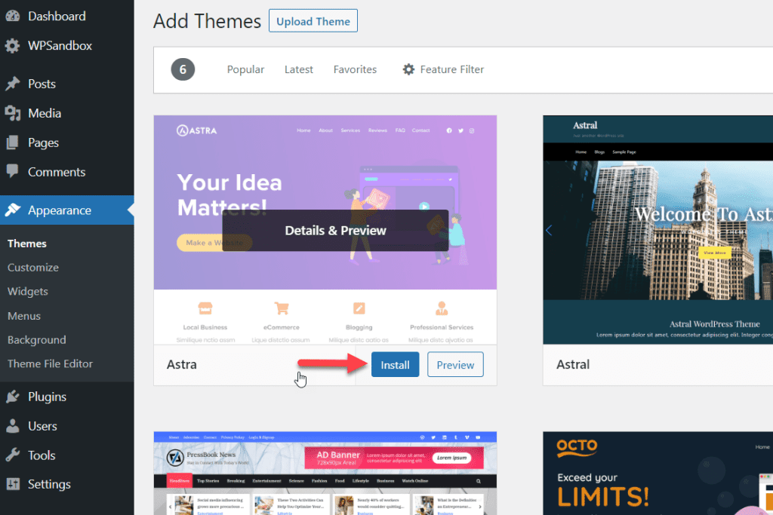Open the Octo theme thumbnail

coord(658,474)
